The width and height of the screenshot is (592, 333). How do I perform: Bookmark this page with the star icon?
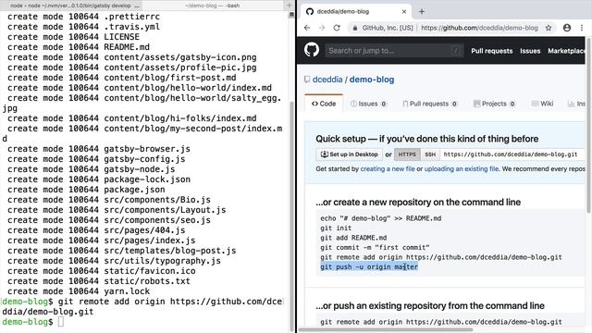click(x=549, y=28)
